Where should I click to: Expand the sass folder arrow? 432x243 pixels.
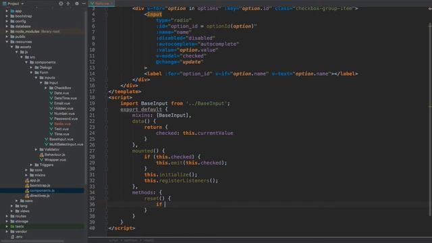point(16,201)
